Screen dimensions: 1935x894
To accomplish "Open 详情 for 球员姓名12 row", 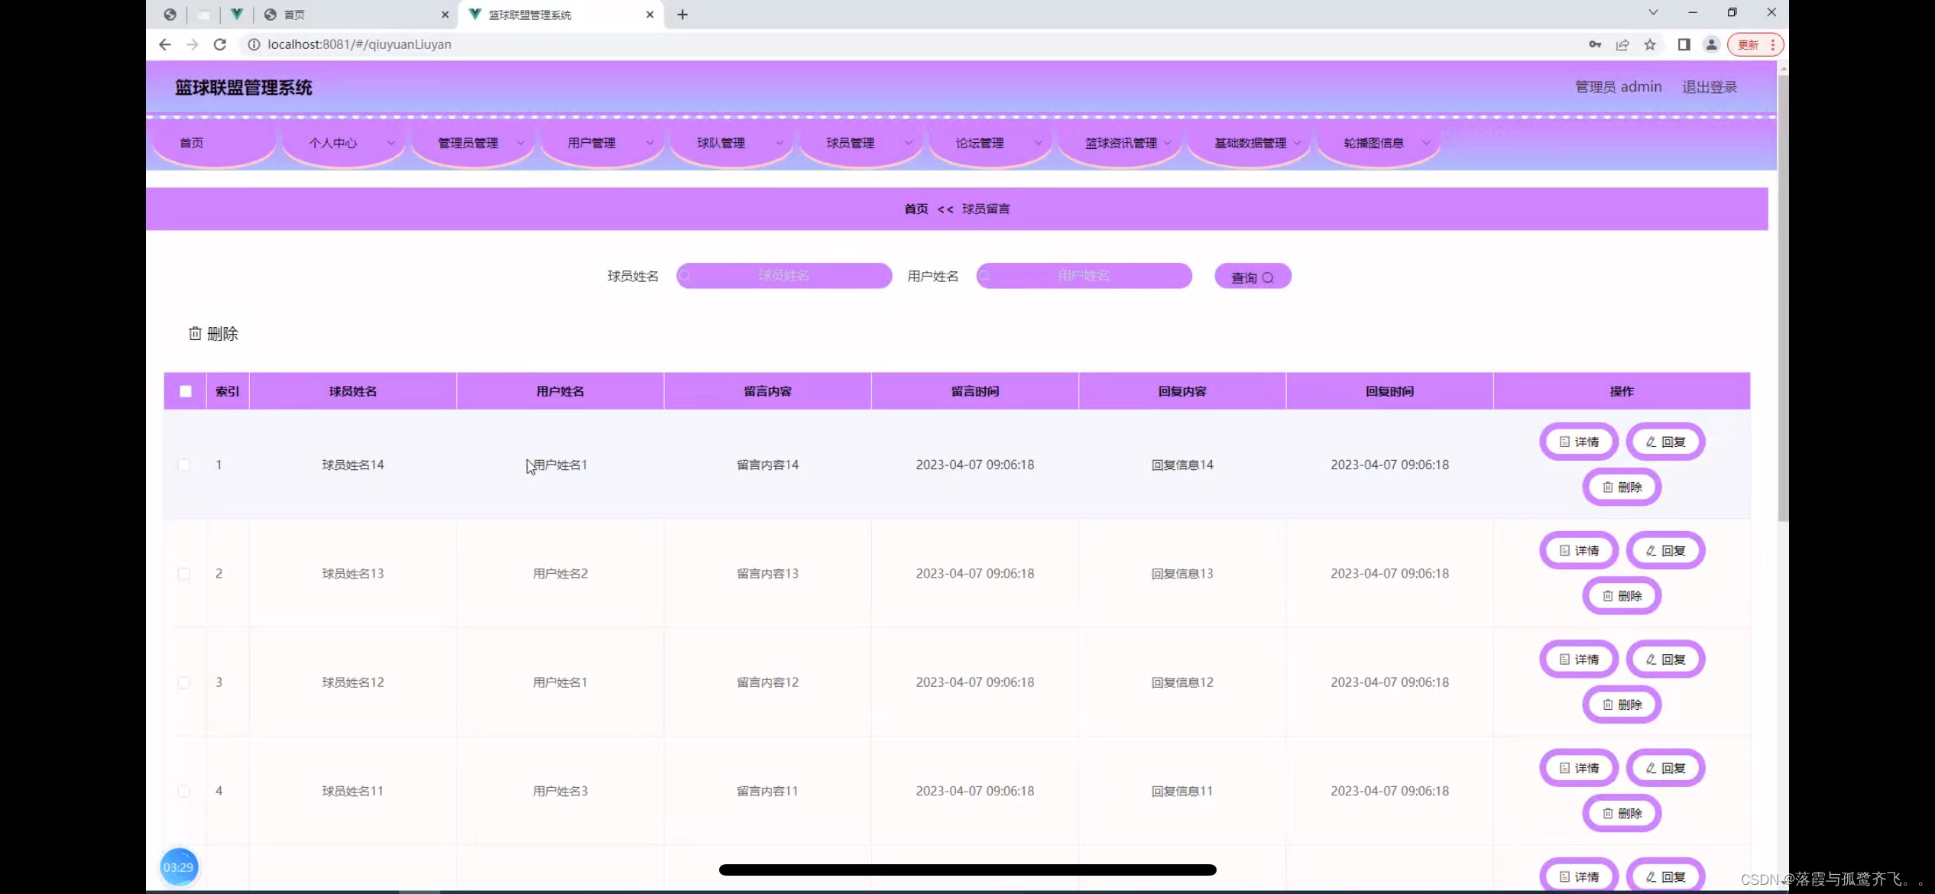I will pyautogui.click(x=1579, y=659).
